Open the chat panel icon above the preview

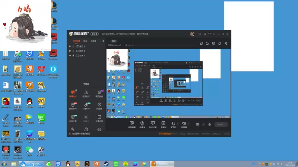pyautogui.click(x=201, y=43)
